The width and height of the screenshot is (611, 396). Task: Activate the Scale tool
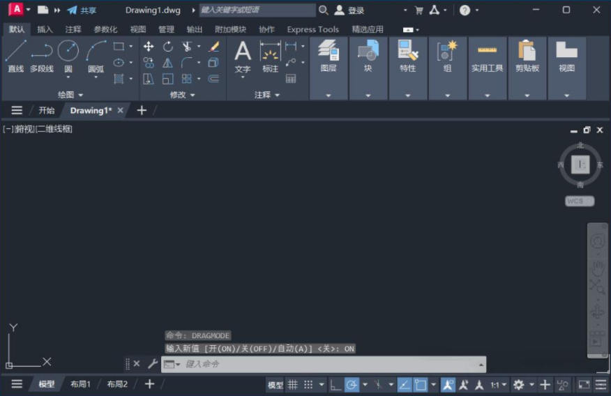168,79
